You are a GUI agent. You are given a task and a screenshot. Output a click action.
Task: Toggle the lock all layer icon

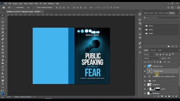click(160, 62)
